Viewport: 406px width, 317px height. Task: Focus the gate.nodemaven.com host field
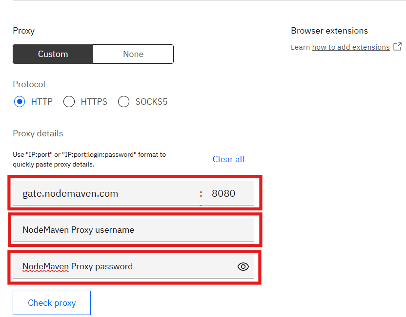[105, 193]
